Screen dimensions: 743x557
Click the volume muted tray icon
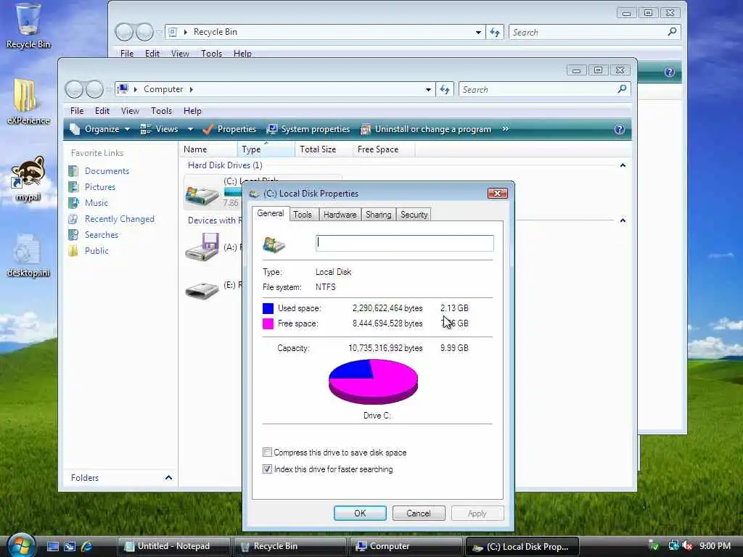[x=688, y=545]
